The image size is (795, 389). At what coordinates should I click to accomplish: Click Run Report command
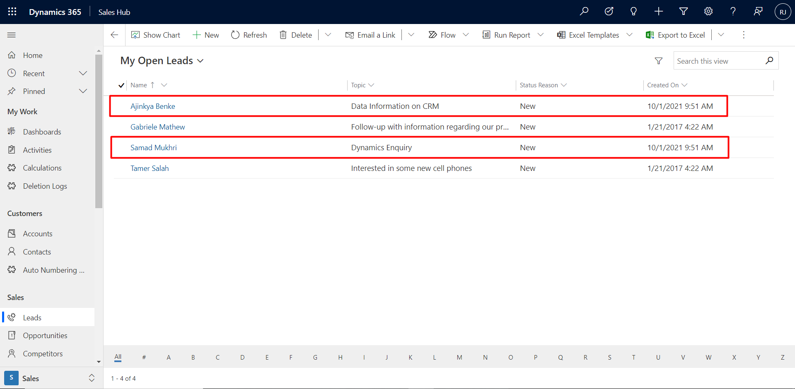coord(506,35)
